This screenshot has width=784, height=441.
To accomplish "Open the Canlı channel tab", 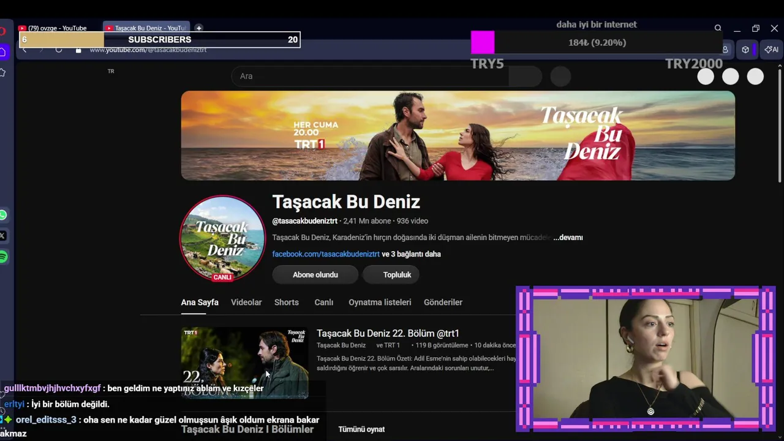I will point(324,303).
